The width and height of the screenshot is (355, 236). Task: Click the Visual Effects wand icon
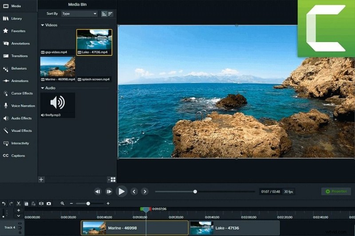click(x=6, y=131)
